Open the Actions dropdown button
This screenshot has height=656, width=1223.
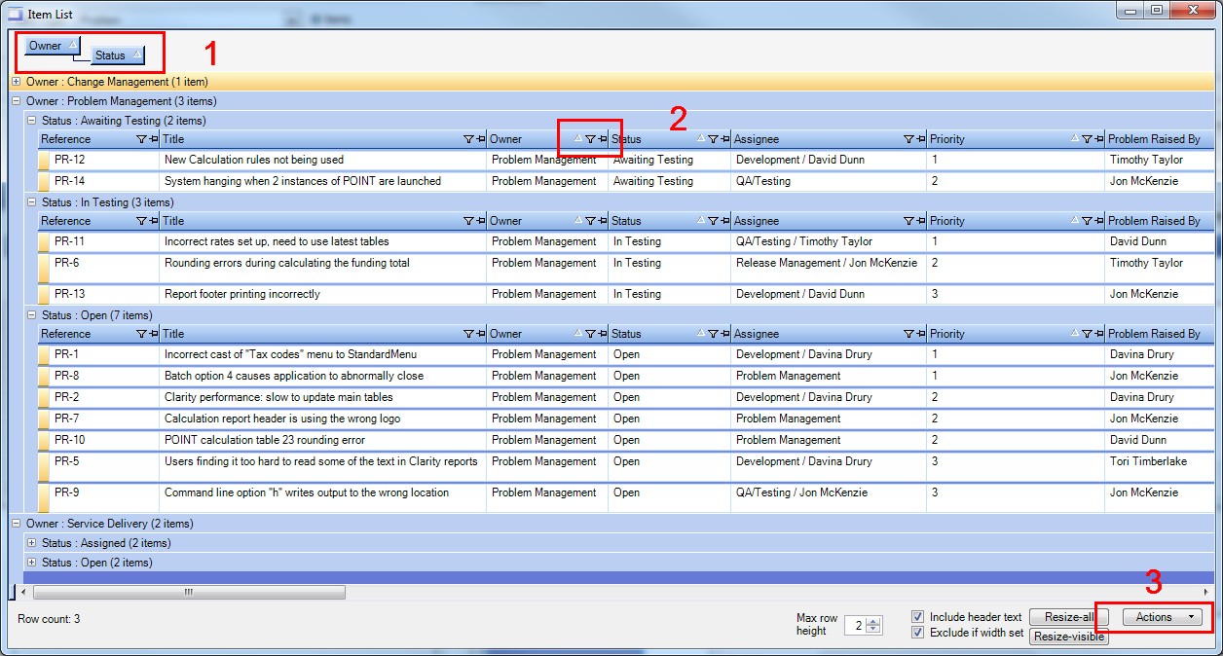1163,617
